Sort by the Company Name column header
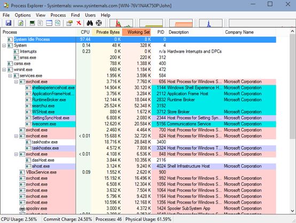 (x=250, y=32)
